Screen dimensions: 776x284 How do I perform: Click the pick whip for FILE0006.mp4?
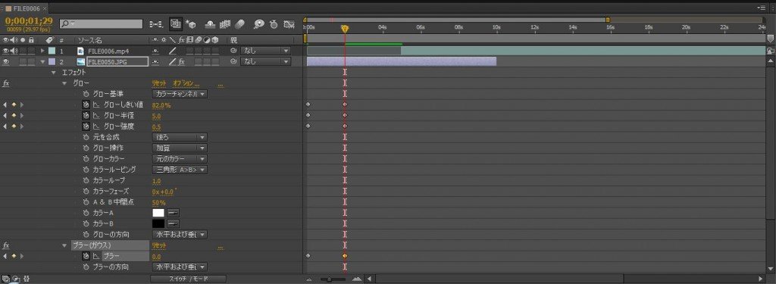(x=233, y=51)
